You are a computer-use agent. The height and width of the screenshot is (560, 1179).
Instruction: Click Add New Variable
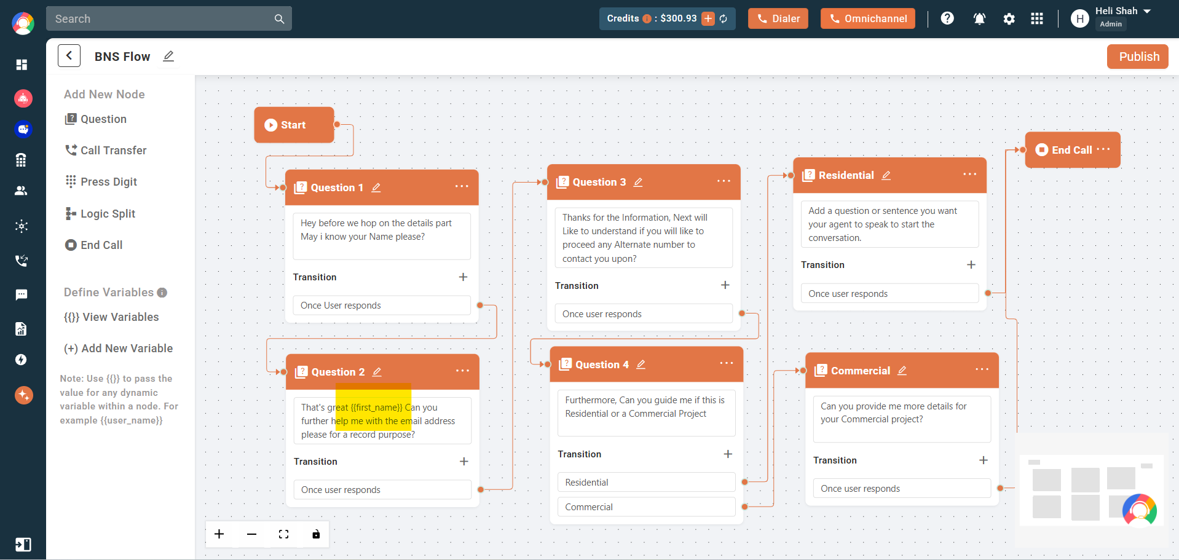point(118,349)
